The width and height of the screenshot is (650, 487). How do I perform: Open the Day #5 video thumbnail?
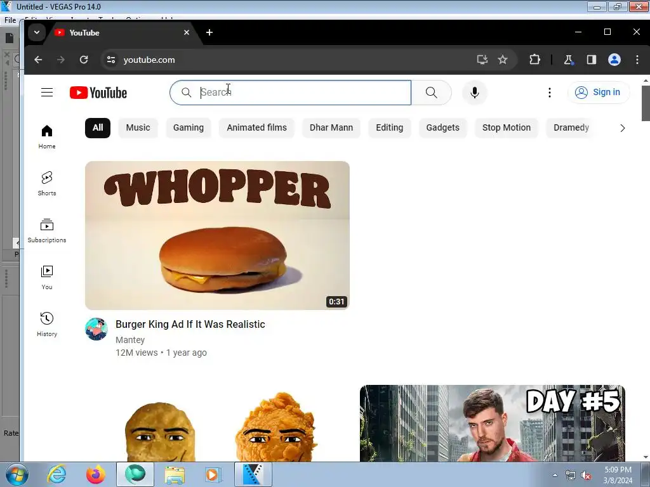[493, 423]
